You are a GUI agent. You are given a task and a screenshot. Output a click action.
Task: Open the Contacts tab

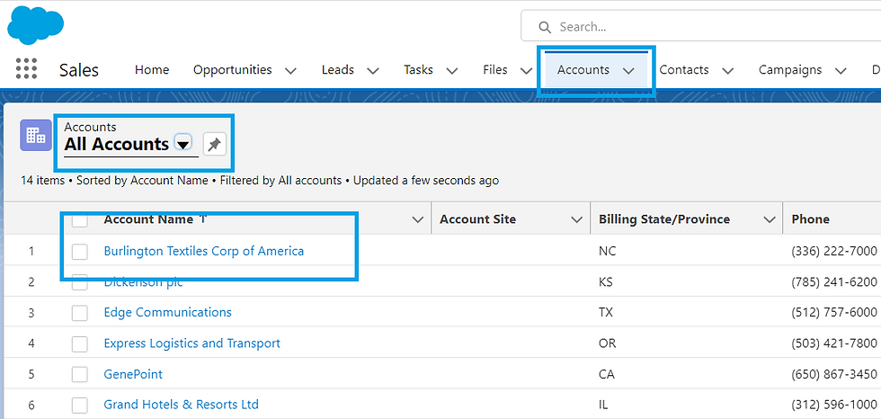pos(684,69)
